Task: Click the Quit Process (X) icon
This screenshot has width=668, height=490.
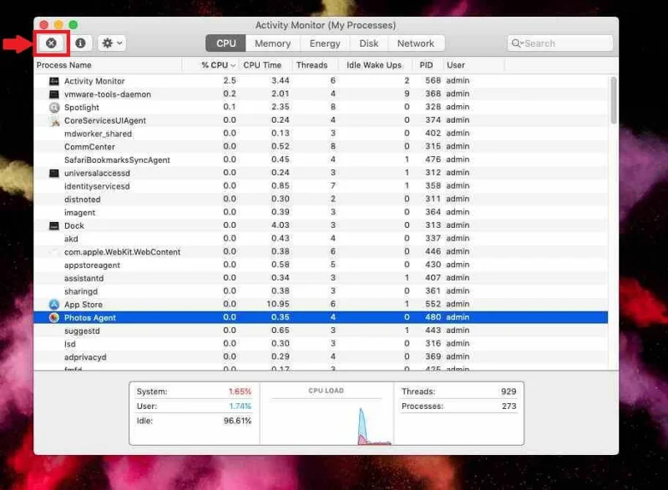Action: (x=52, y=43)
